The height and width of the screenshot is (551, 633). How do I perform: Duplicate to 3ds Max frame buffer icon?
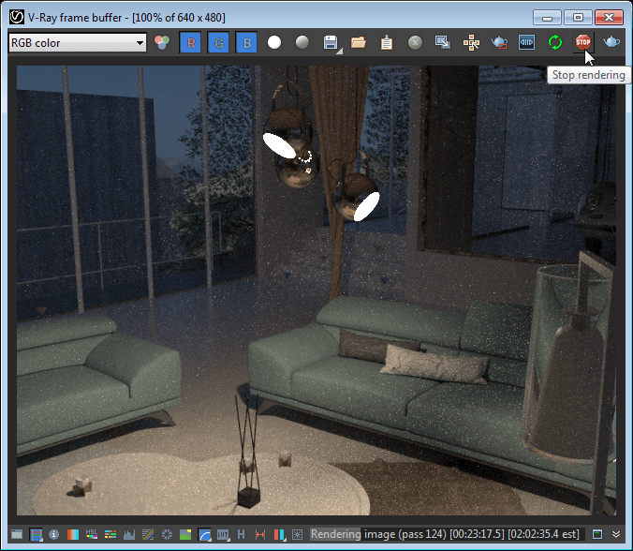tap(443, 42)
